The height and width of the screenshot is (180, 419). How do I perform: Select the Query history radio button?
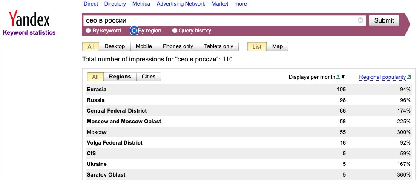click(175, 31)
